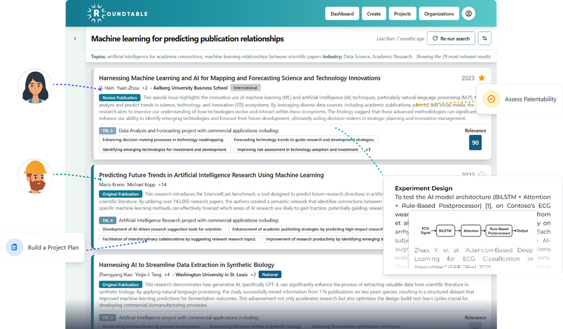Open the Dashboard menu item
The image size is (563, 329).
point(342,14)
